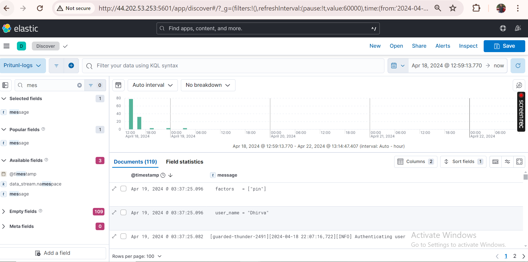528x262 pixels.
Task: Save the search with the Save button
Action: coord(504,46)
